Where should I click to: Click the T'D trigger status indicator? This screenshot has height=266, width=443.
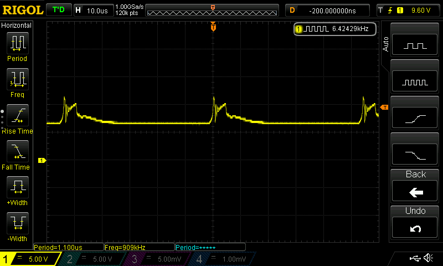(59, 10)
